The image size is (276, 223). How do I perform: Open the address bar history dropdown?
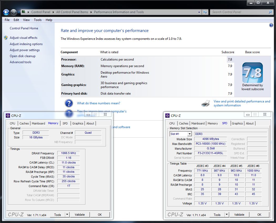tap(199, 12)
